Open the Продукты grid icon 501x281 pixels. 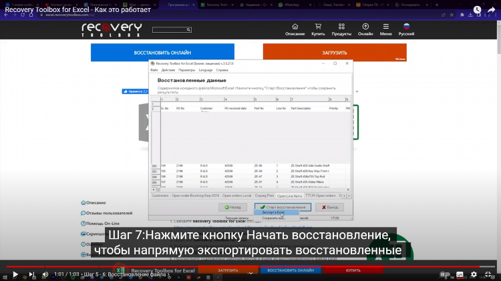point(341,29)
